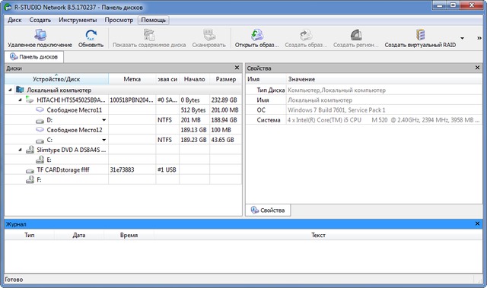Screen dimensions: 487x288
Task: Click the Удаленное подключение toolbar icon
Action: click(40, 35)
